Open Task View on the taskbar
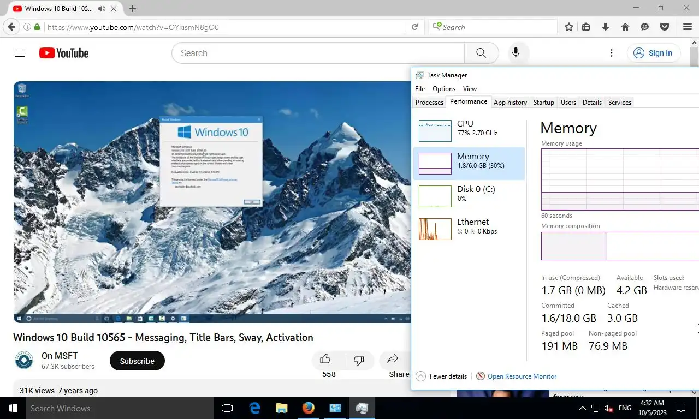The image size is (699, 419). tap(227, 408)
